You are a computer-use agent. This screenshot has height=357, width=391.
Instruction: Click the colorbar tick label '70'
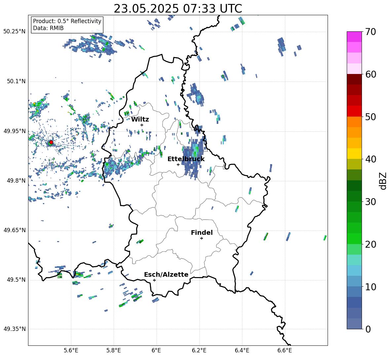[x=370, y=32]
